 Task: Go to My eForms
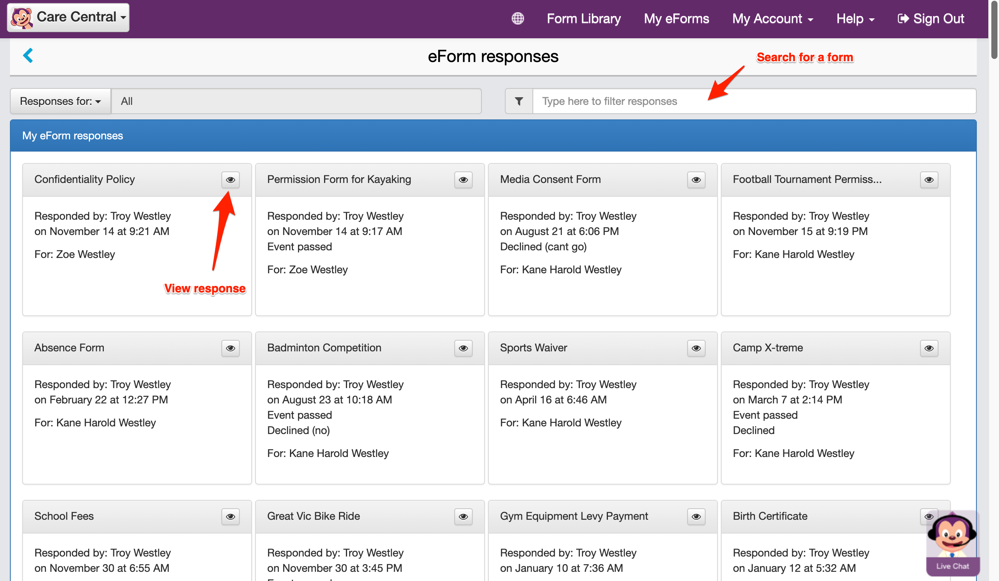[676, 19]
